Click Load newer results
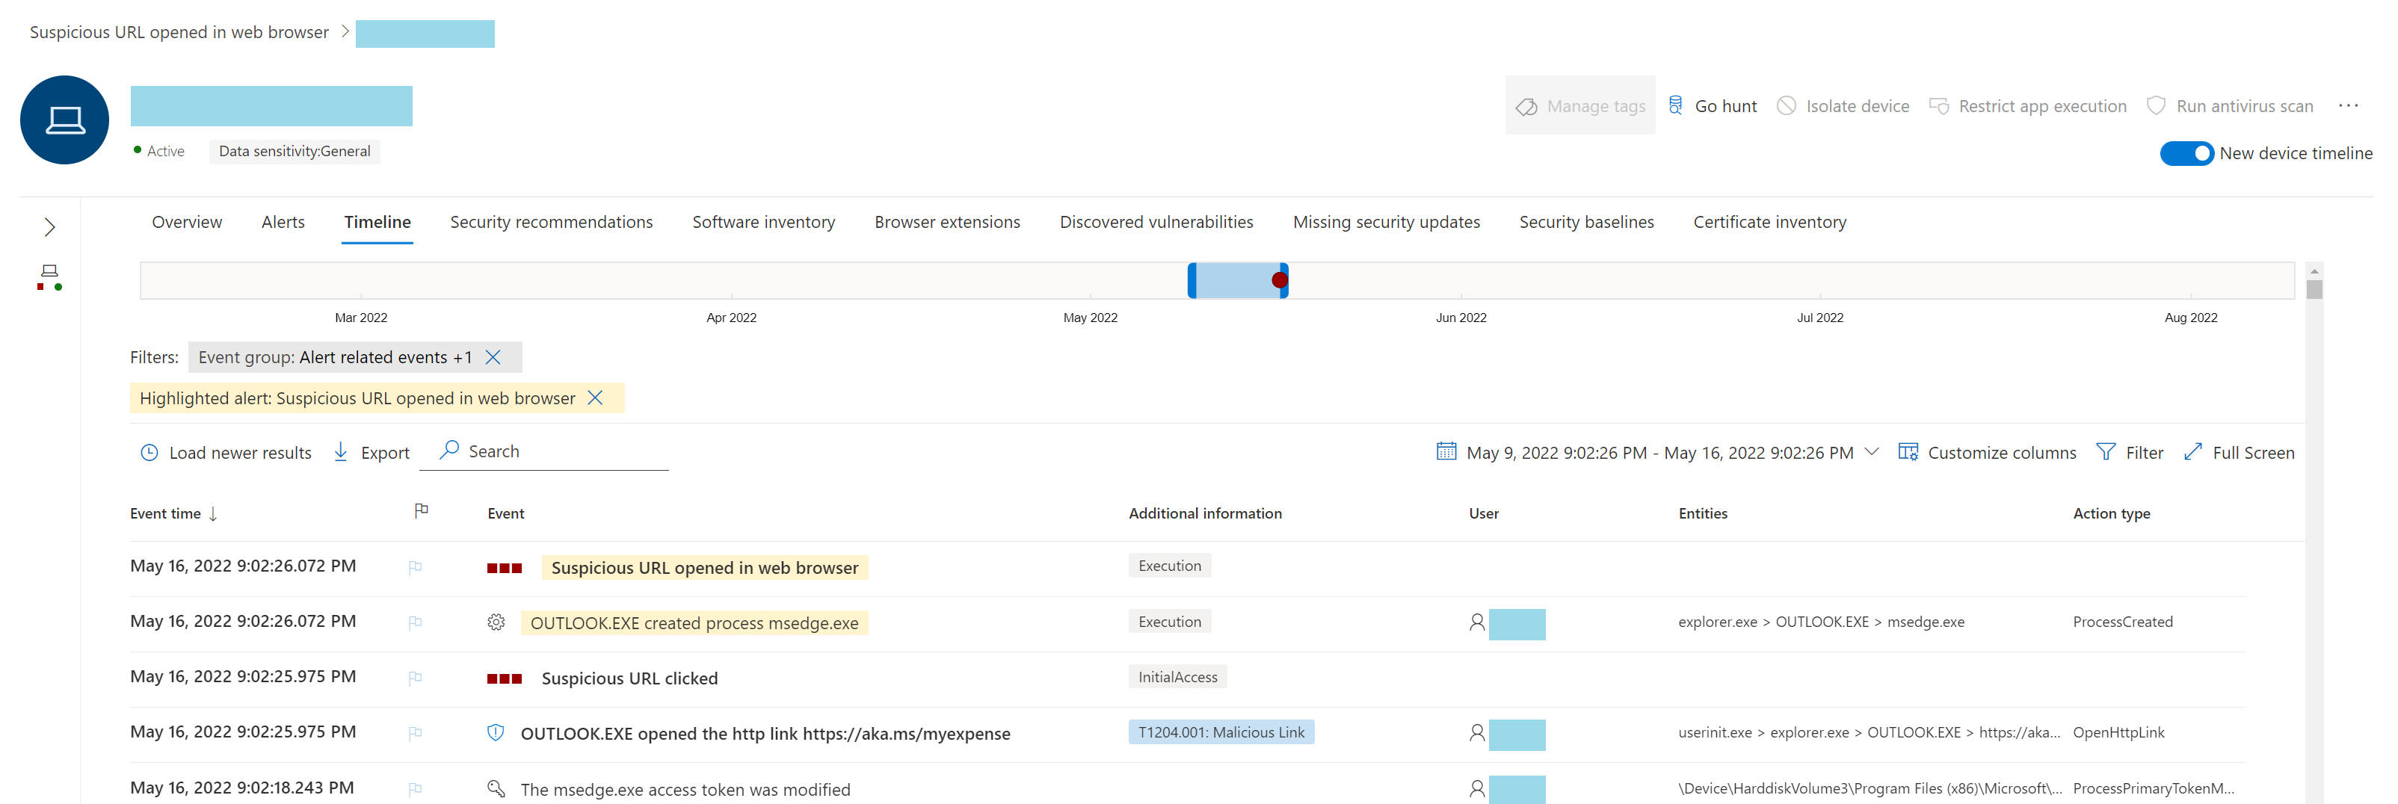 tap(226, 453)
